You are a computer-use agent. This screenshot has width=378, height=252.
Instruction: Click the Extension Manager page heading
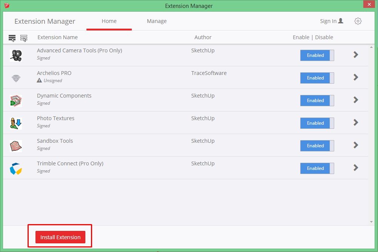click(45, 21)
